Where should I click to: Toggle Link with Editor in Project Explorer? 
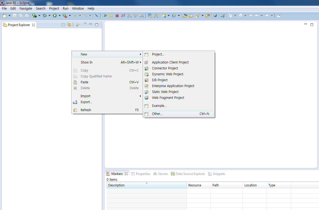tap(69, 25)
